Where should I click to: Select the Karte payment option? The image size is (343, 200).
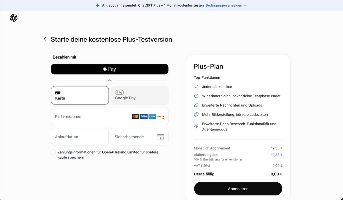(x=80, y=96)
